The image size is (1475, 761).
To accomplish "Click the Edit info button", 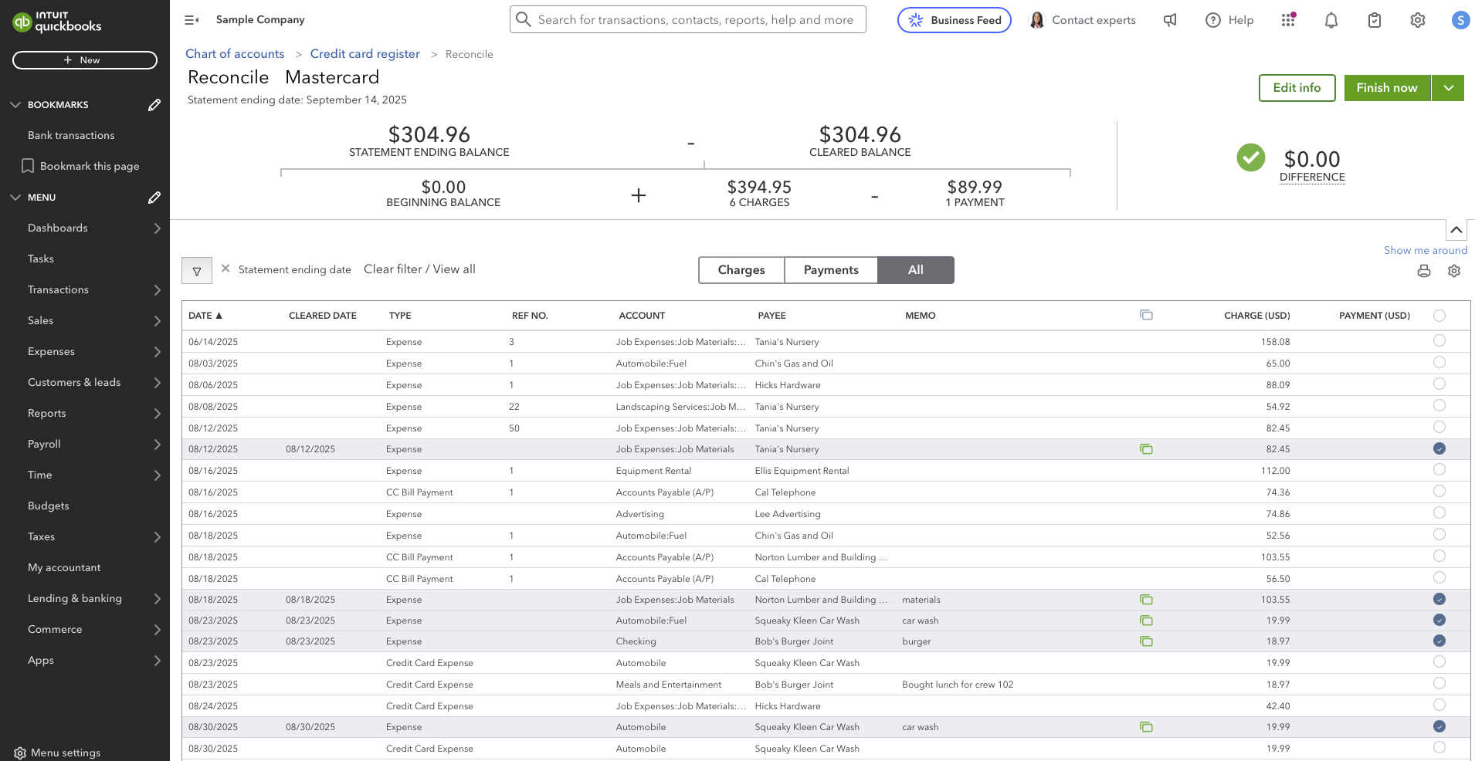I will (x=1297, y=88).
